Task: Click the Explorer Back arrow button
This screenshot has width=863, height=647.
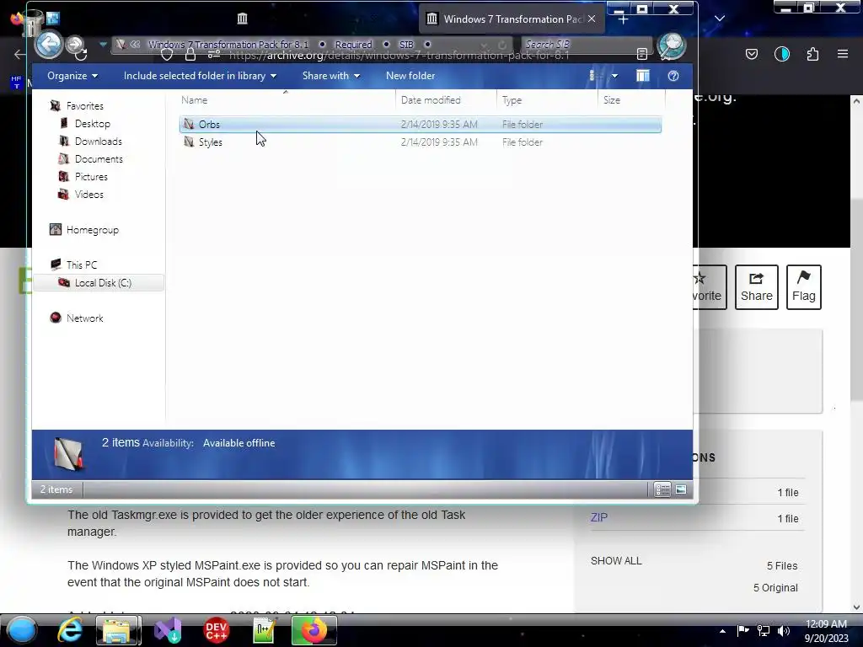Action: point(48,44)
